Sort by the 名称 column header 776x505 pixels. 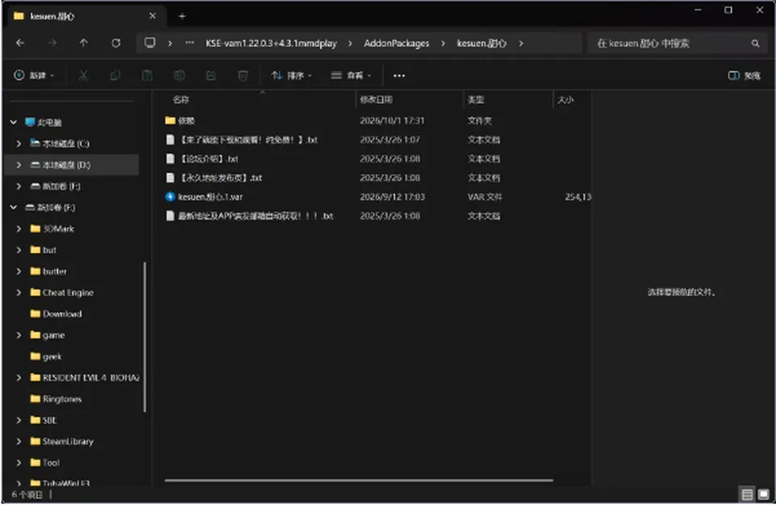pyautogui.click(x=180, y=99)
